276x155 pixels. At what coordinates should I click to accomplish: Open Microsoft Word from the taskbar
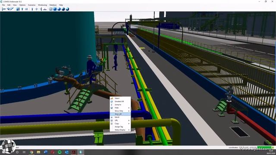pos(46,152)
